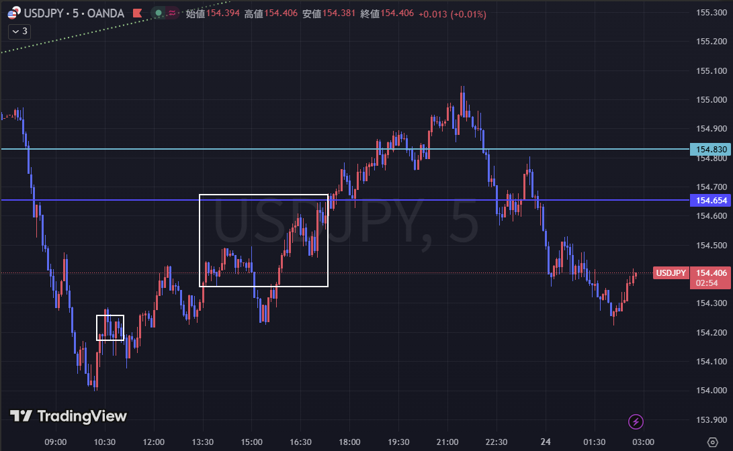Expand the indicator legend showing 3

[19, 31]
